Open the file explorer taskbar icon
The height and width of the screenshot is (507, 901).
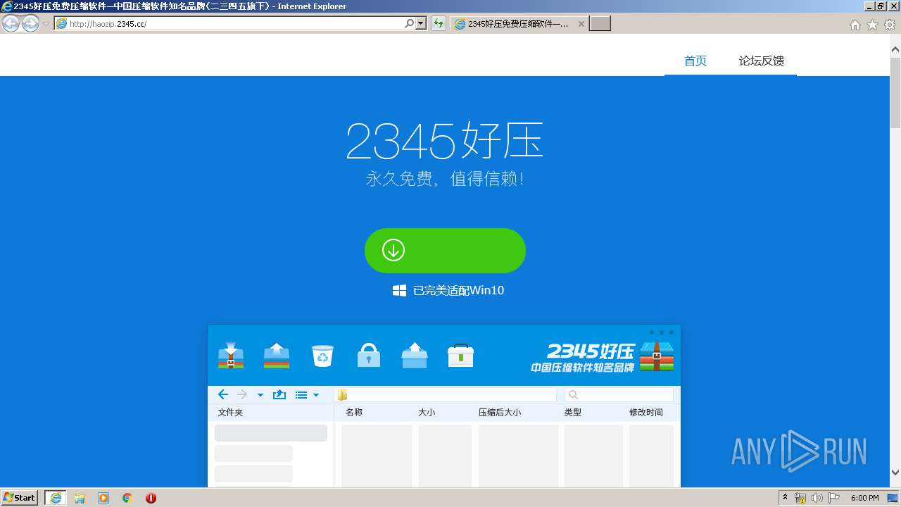point(80,498)
